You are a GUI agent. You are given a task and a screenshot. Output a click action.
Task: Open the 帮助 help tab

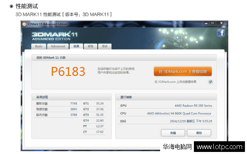(x=91, y=47)
